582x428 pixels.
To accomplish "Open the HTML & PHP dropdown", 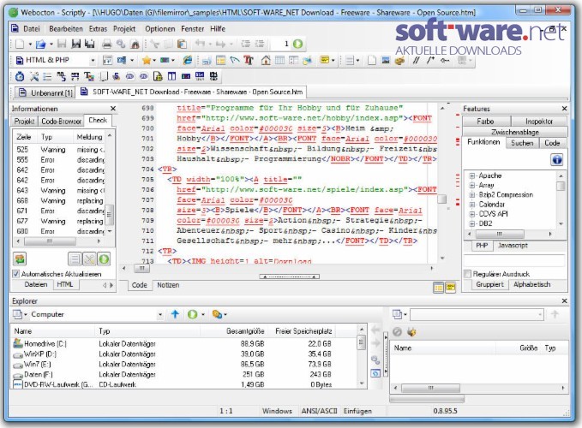I will [93, 60].
